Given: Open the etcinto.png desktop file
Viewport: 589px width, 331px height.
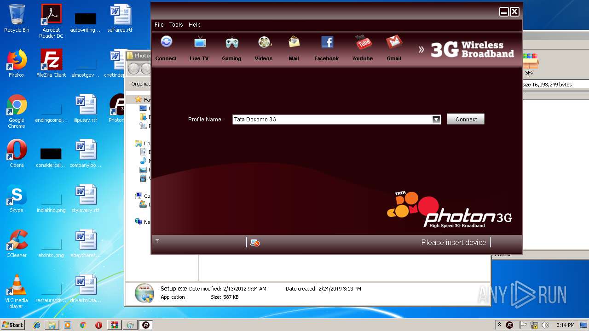Looking at the screenshot, I should coord(51,247).
